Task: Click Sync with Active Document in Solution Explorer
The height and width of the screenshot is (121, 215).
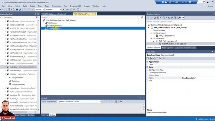Action: 169,18
